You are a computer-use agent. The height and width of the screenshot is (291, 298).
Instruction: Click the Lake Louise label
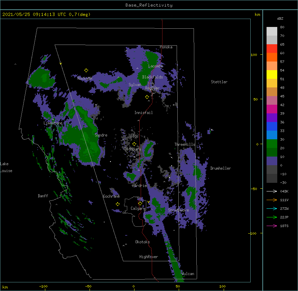[6, 167]
